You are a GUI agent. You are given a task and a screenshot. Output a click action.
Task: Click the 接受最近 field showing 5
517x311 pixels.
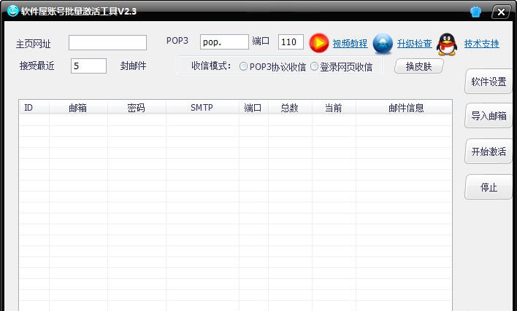click(x=88, y=66)
